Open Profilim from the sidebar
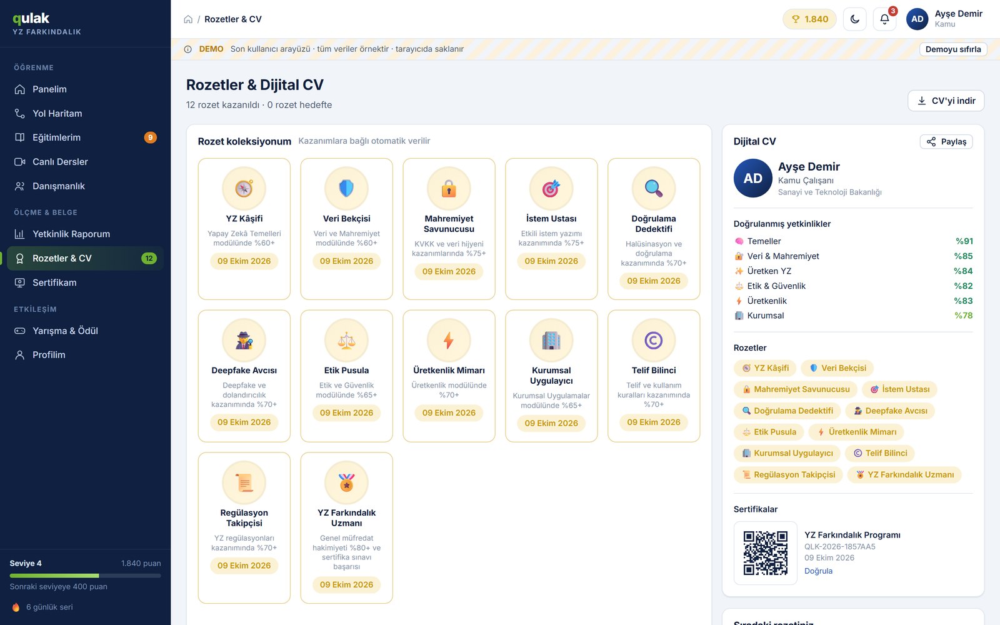The width and height of the screenshot is (1000, 625). tap(85, 355)
